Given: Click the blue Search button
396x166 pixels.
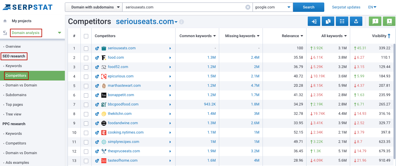Looking at the screenshot, I should tap(309, 7).
